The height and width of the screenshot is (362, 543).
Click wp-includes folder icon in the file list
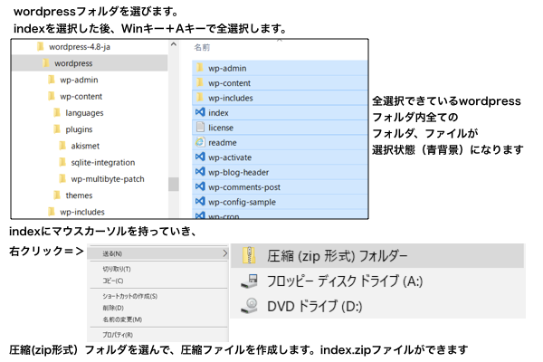[200, 98]
